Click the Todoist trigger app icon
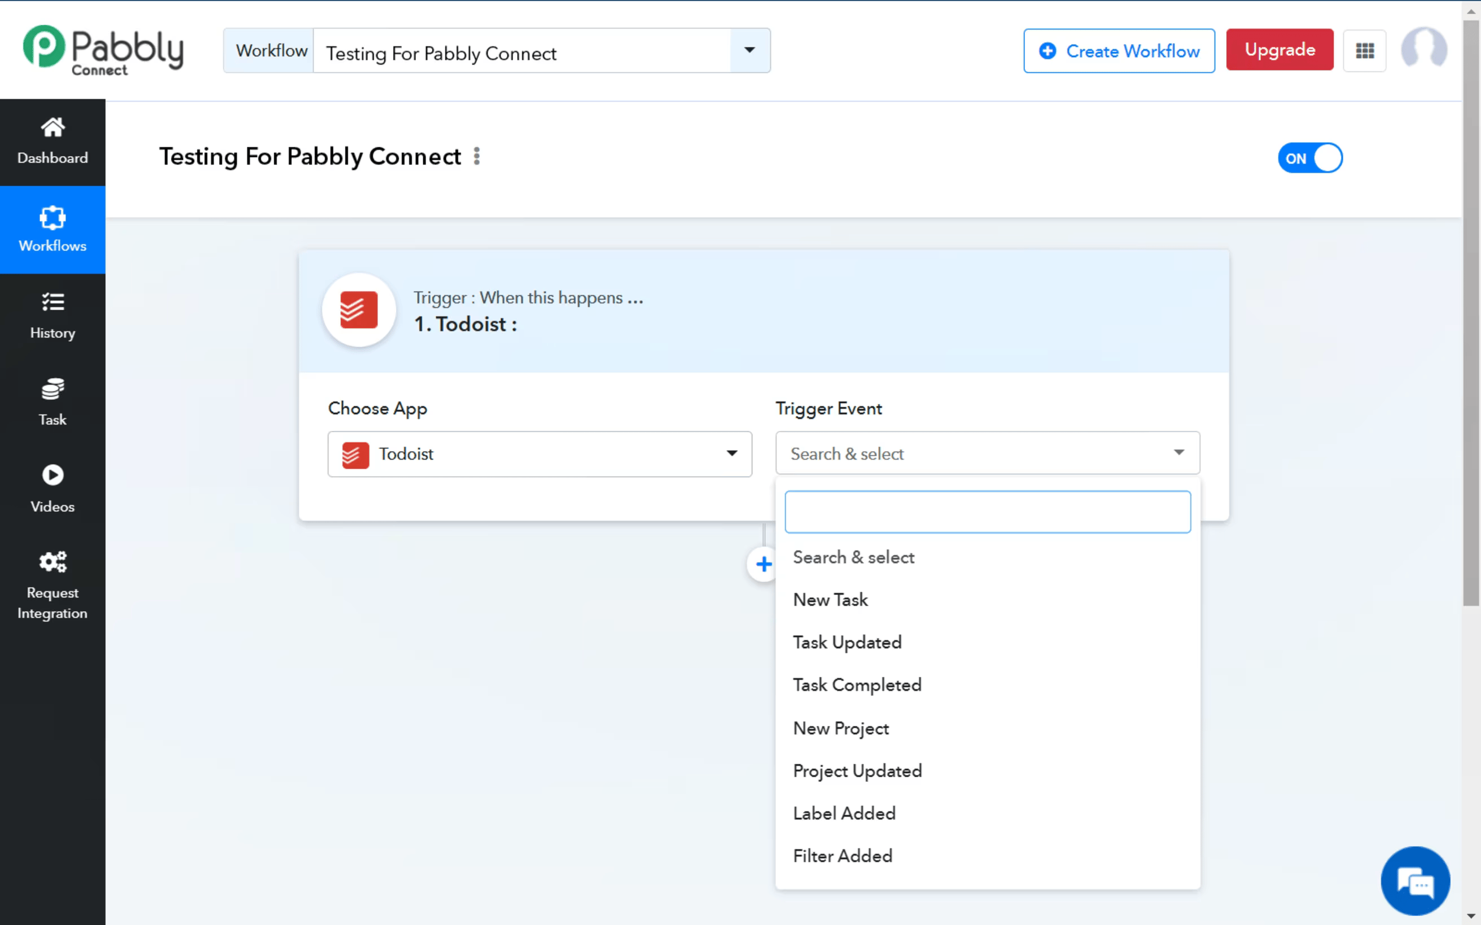Image resolution: width=1481 pixels, height=925 pixels. tap(358, 310)
